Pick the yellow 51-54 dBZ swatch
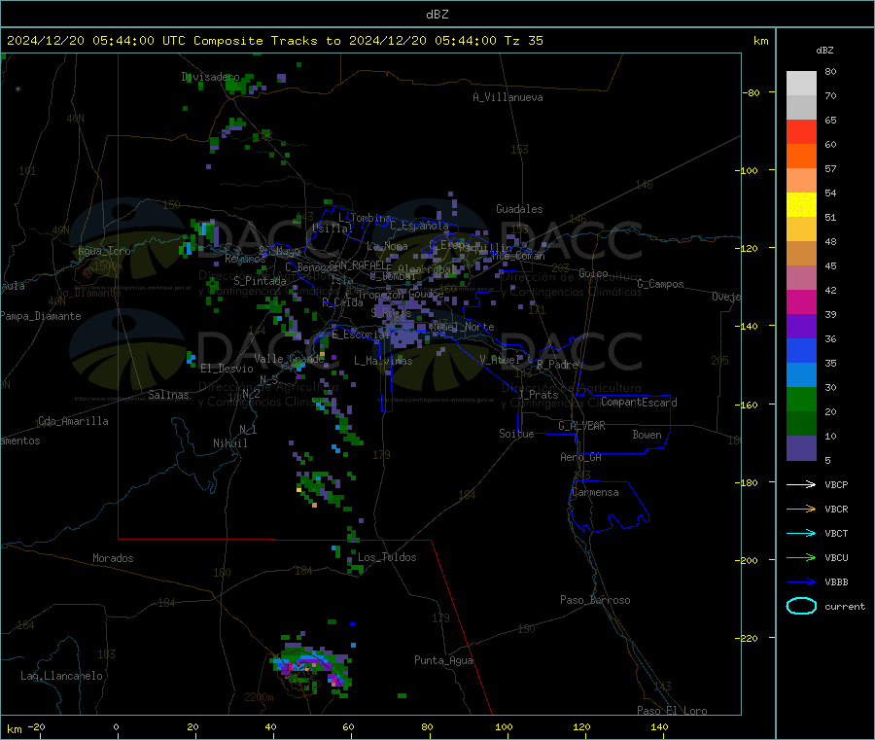The height and width of the screenshot is (740, 875). click(x=801, y=205)
